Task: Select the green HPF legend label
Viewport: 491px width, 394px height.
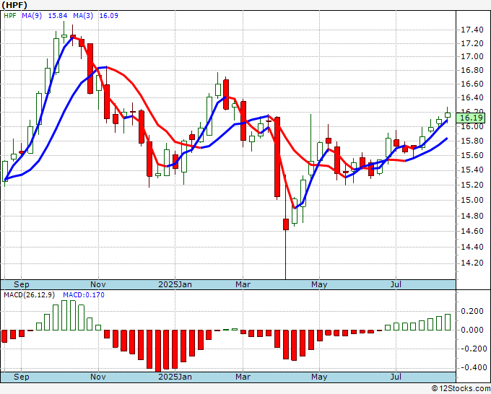Action: click(x=10, y=16)
